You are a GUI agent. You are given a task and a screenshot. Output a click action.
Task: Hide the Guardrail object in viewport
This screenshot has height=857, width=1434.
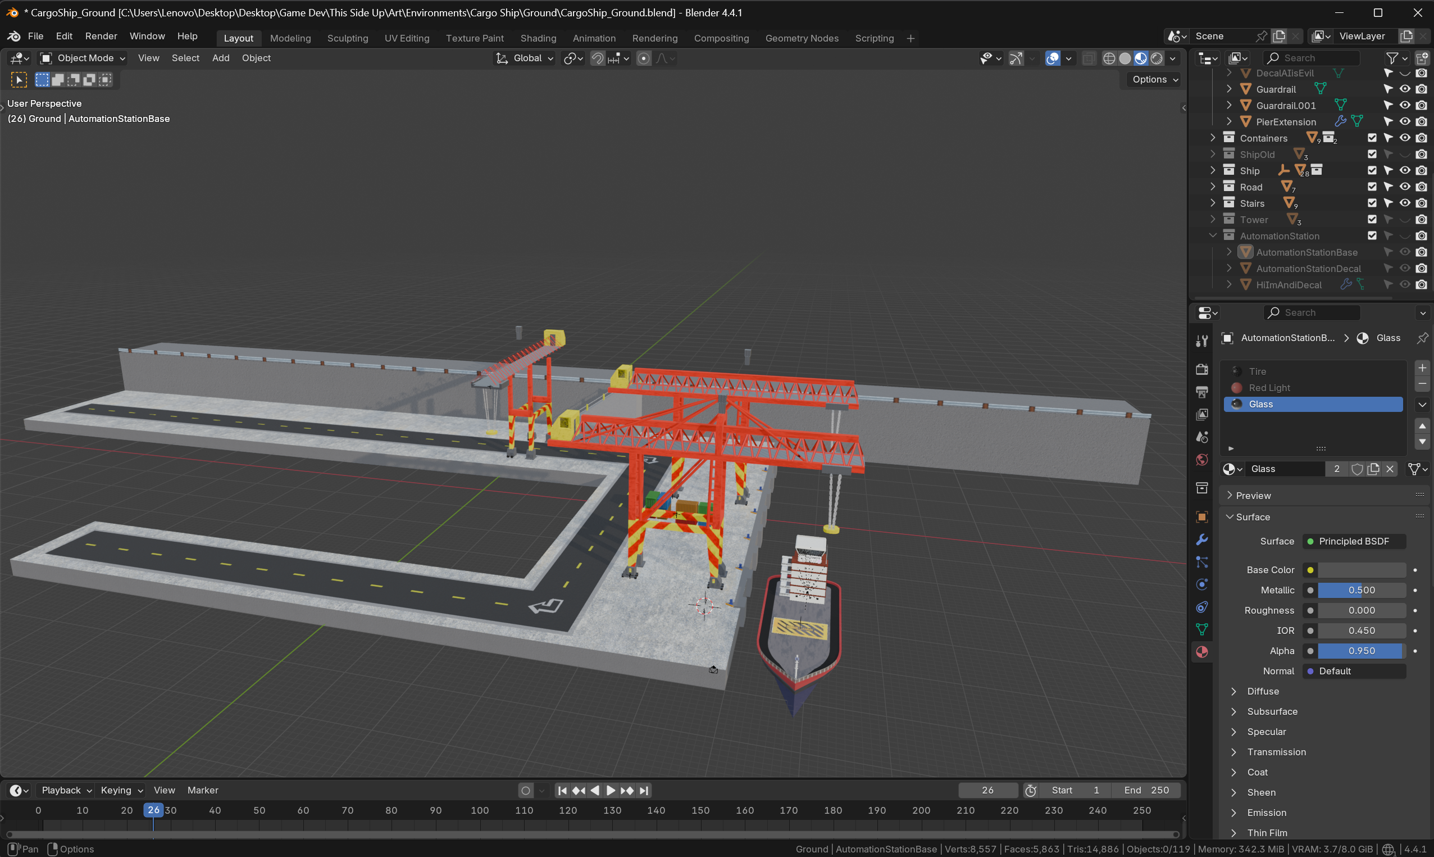(x=1405, y=89)
